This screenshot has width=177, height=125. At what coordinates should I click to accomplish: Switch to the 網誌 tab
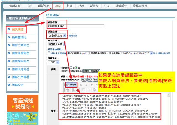(x=58, y=6)
